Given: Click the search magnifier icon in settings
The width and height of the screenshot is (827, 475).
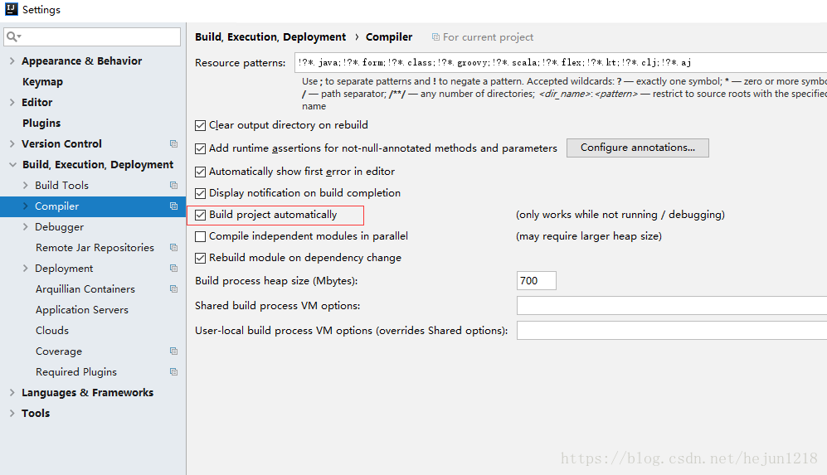Looking at the screenshot, I should (13, 36).
